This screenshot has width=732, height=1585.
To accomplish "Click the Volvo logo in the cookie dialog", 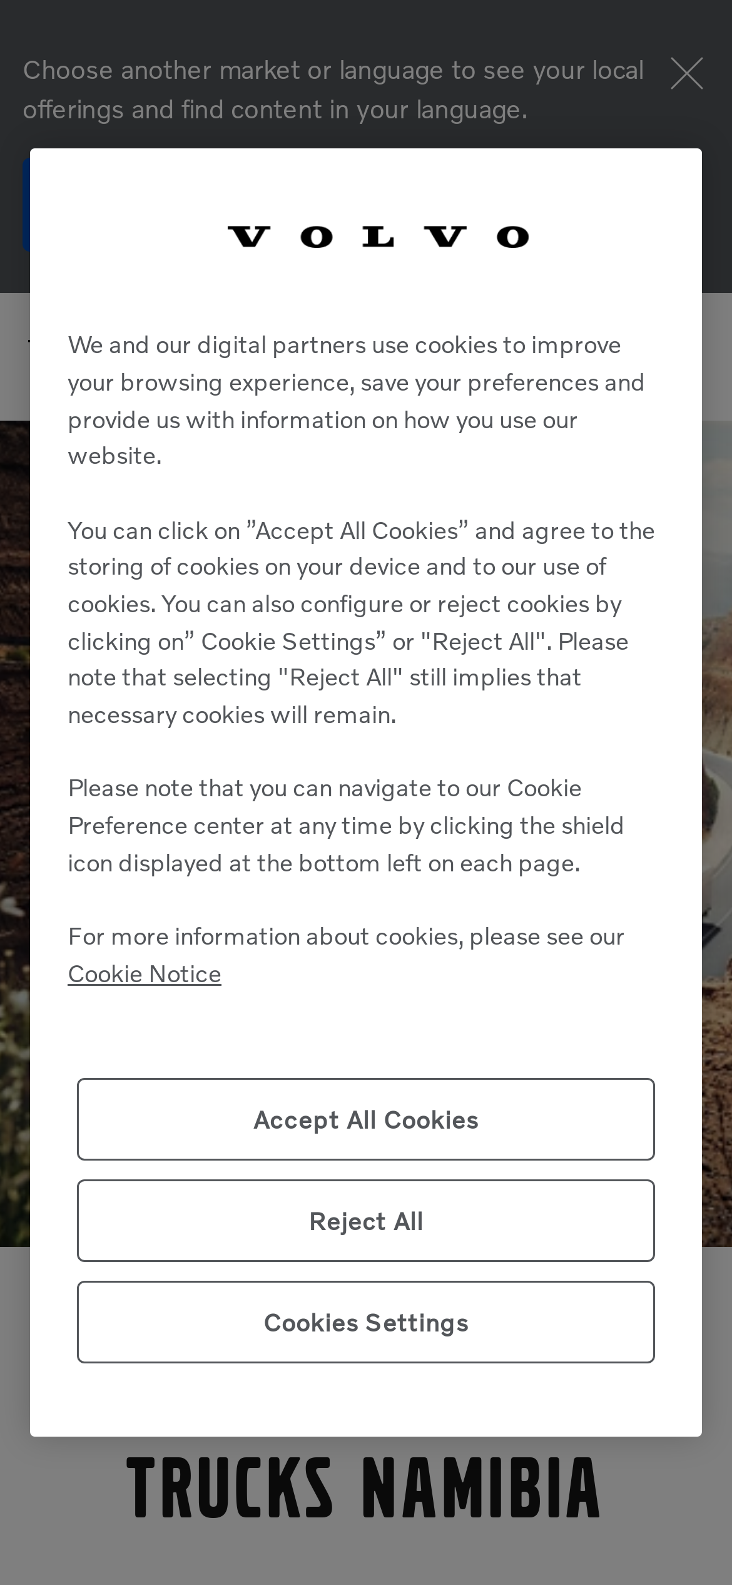I will click(x=377, y=237).
